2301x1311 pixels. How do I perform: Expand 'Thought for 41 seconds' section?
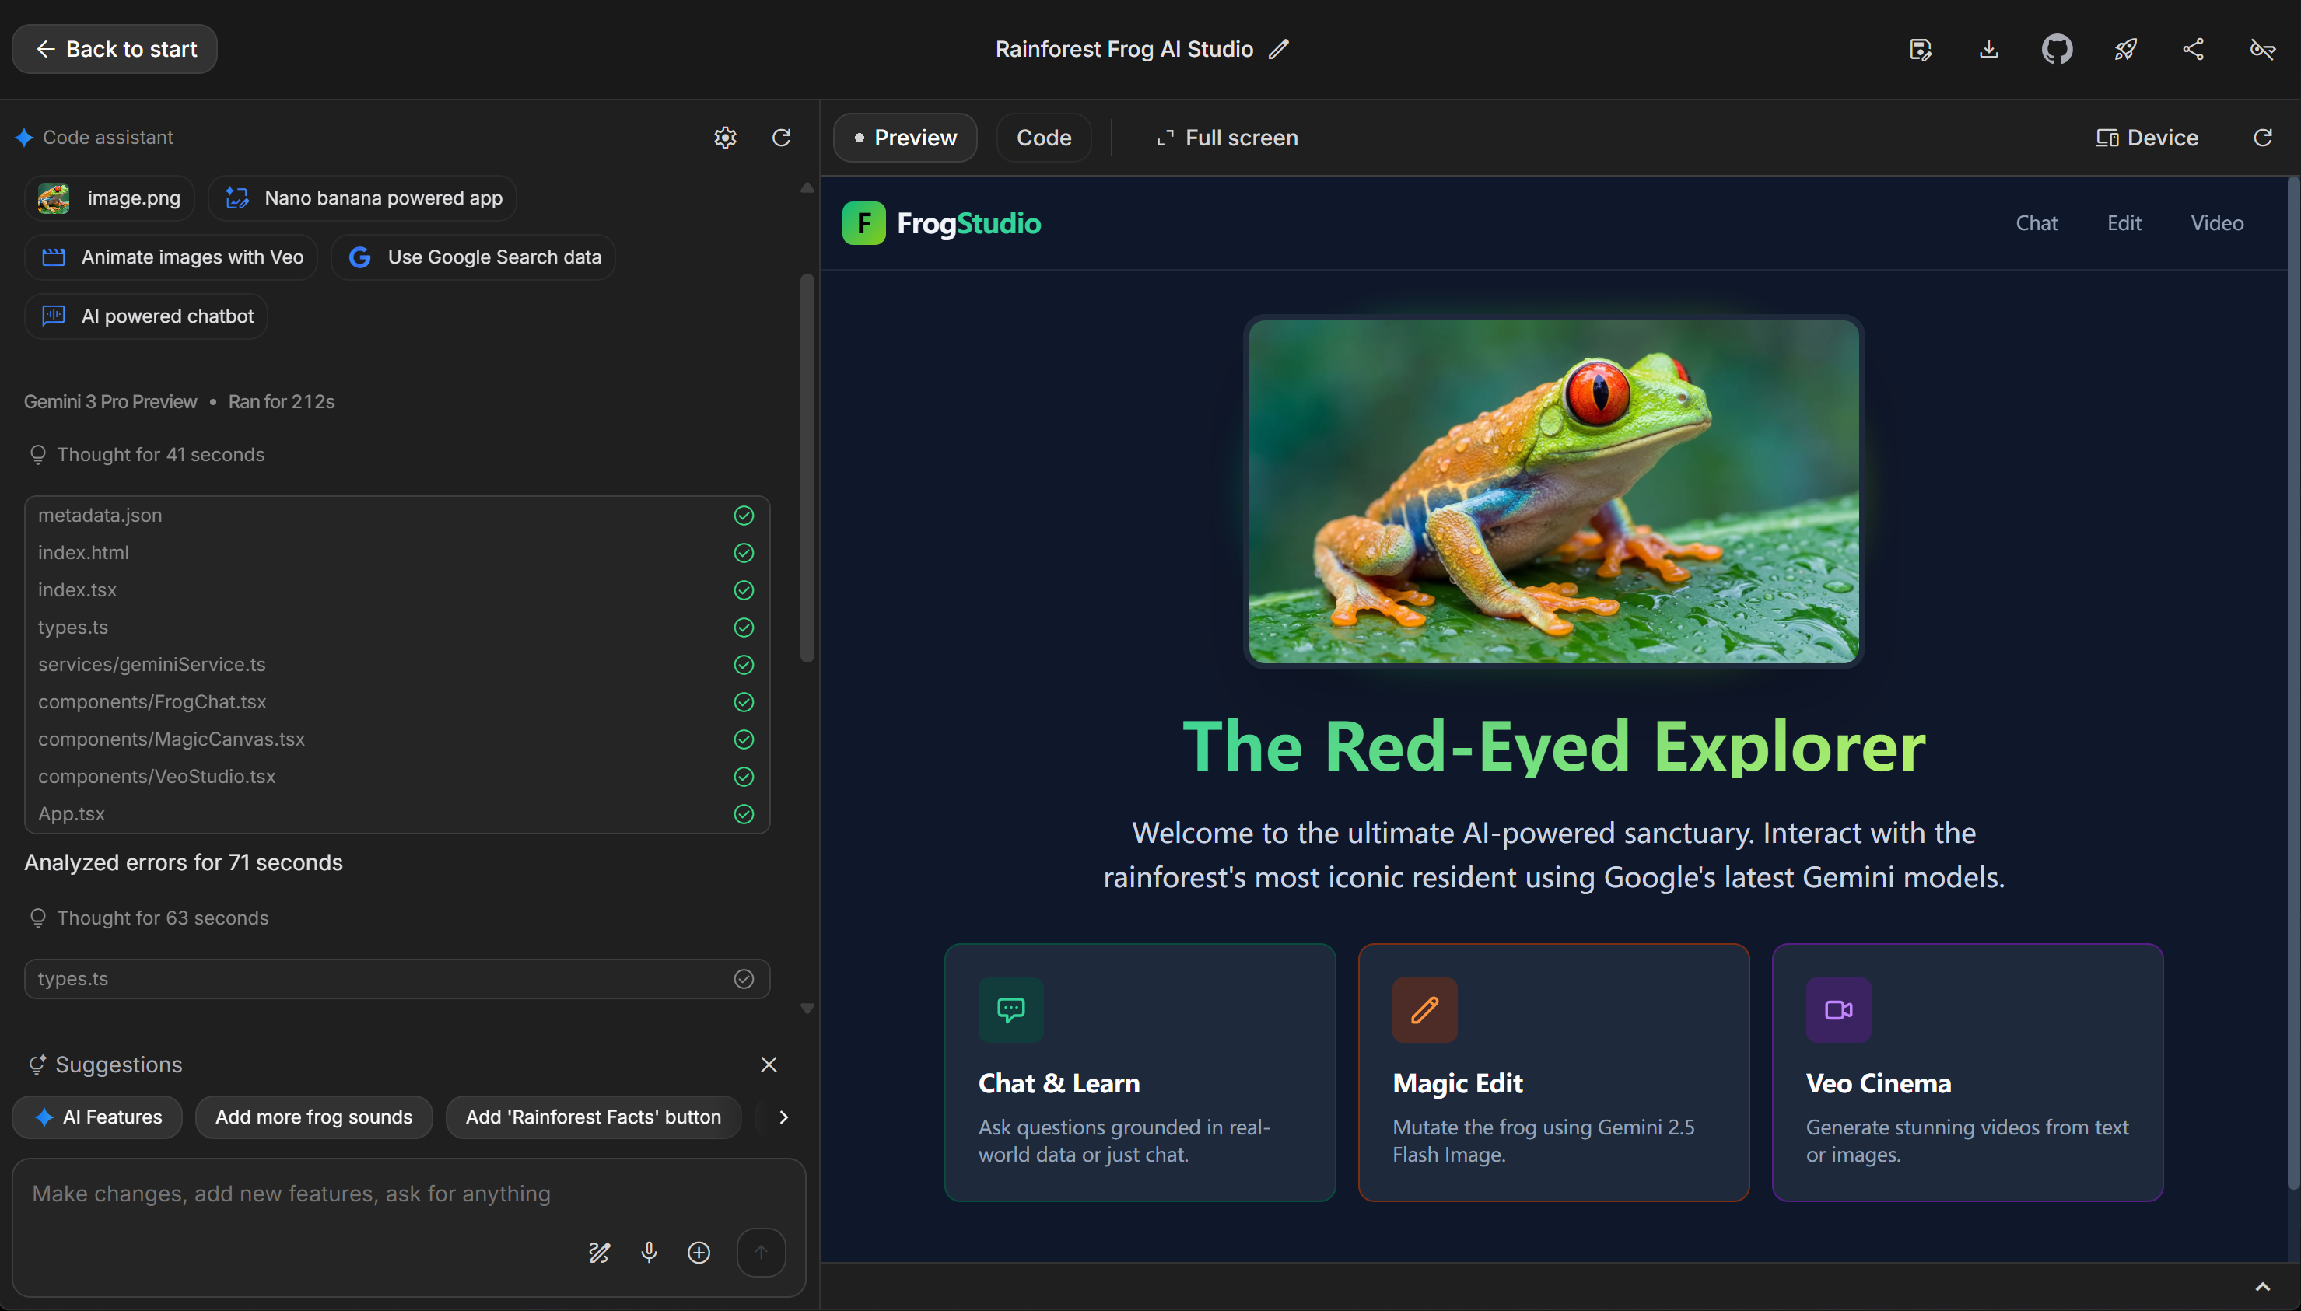[x=160, y=455]
